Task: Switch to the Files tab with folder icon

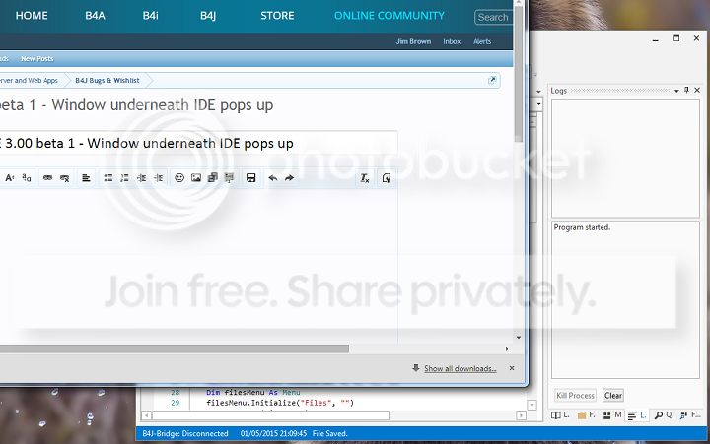Action: pyautogui.click(x=587, y=415)
